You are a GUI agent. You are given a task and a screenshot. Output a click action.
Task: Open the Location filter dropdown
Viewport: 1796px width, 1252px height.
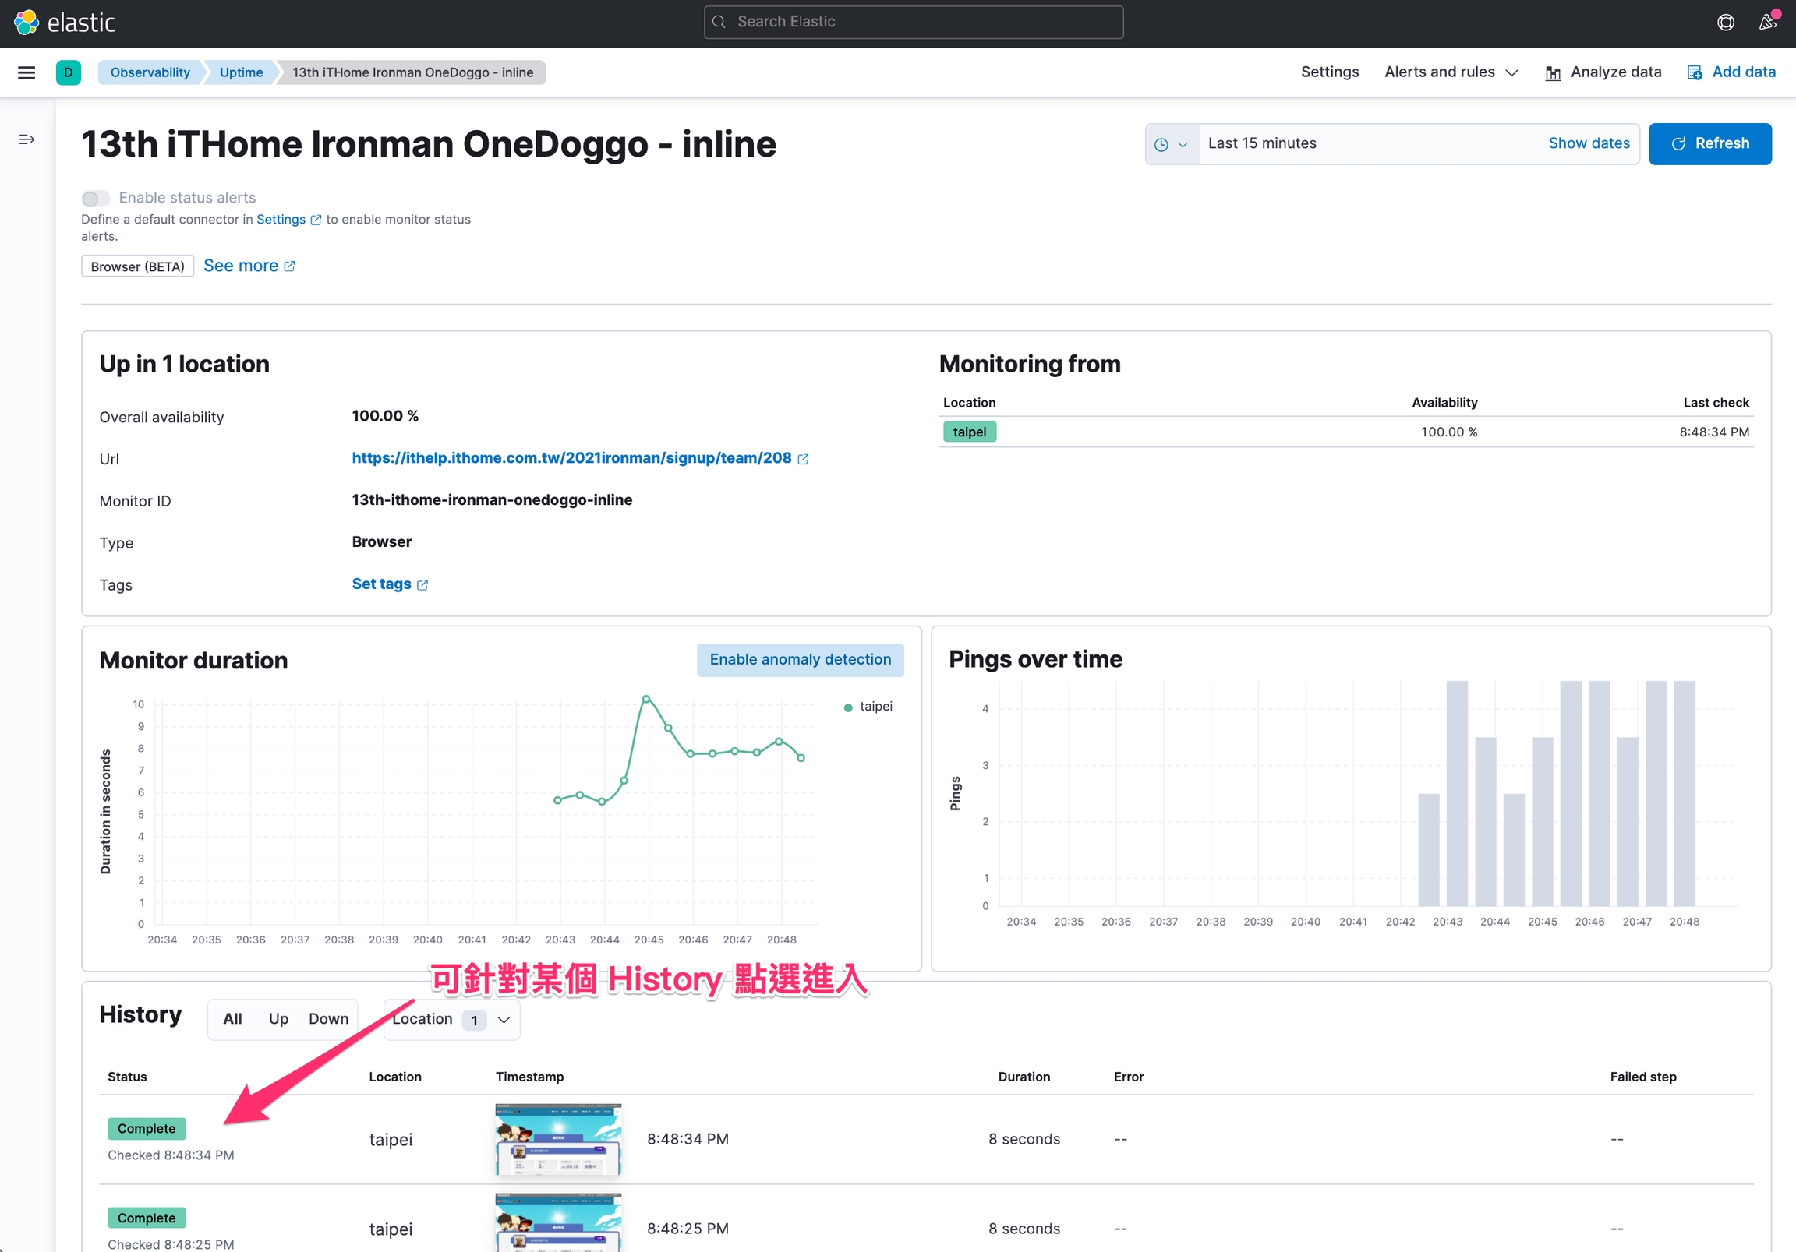[x=451, y=1020]
